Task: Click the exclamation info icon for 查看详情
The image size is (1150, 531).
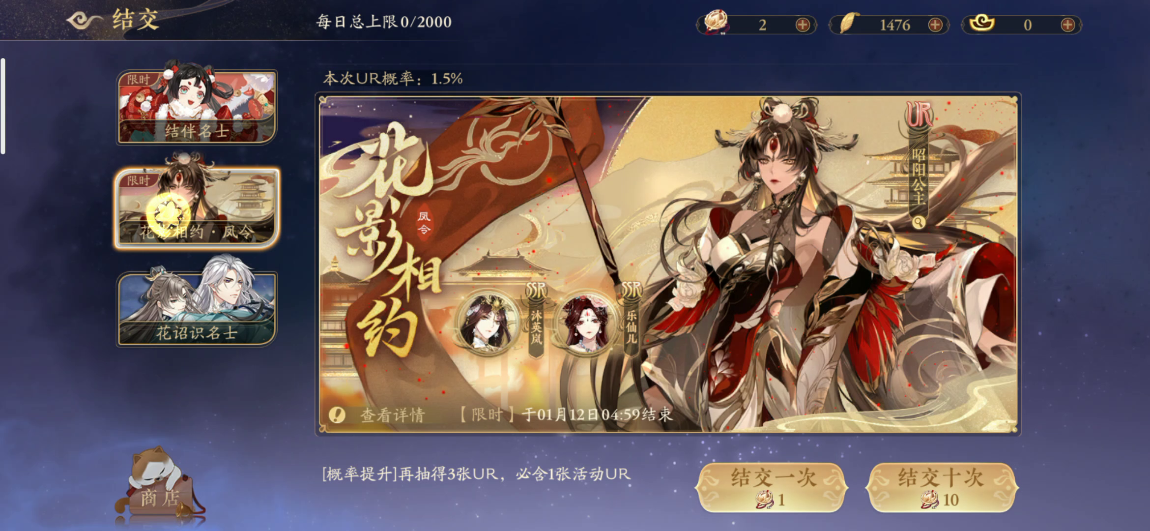Action: (x=337, y=415)
